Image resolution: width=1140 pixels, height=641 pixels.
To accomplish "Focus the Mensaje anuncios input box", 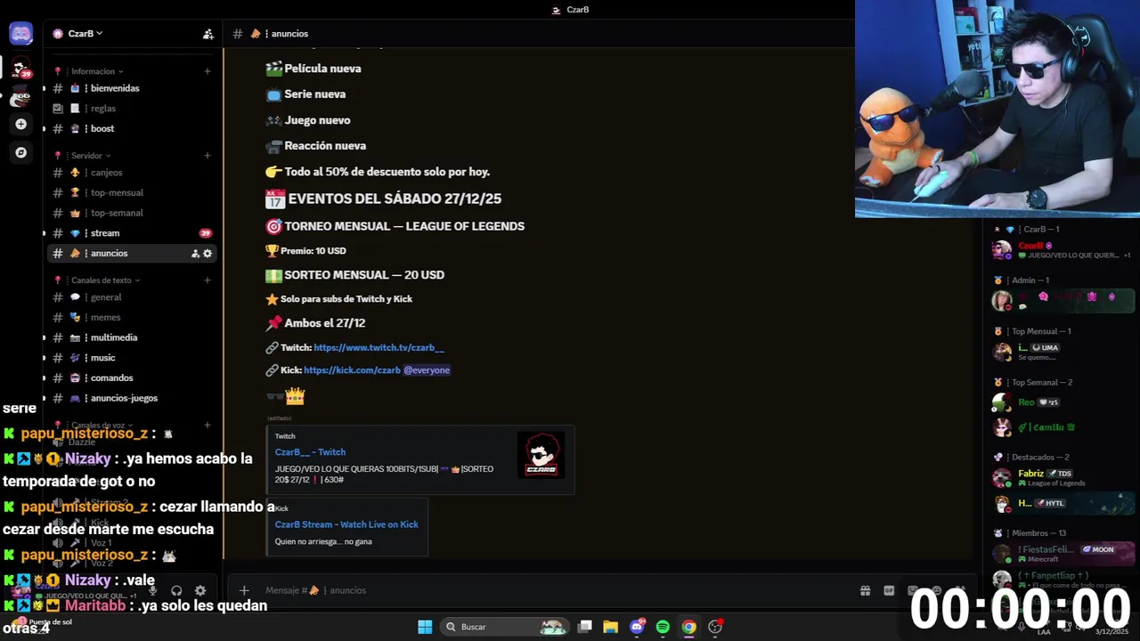I will pos(552,590).
